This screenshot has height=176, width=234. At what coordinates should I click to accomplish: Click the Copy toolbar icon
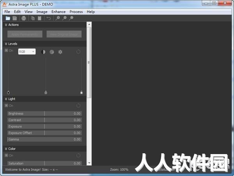tap(33, 18)
